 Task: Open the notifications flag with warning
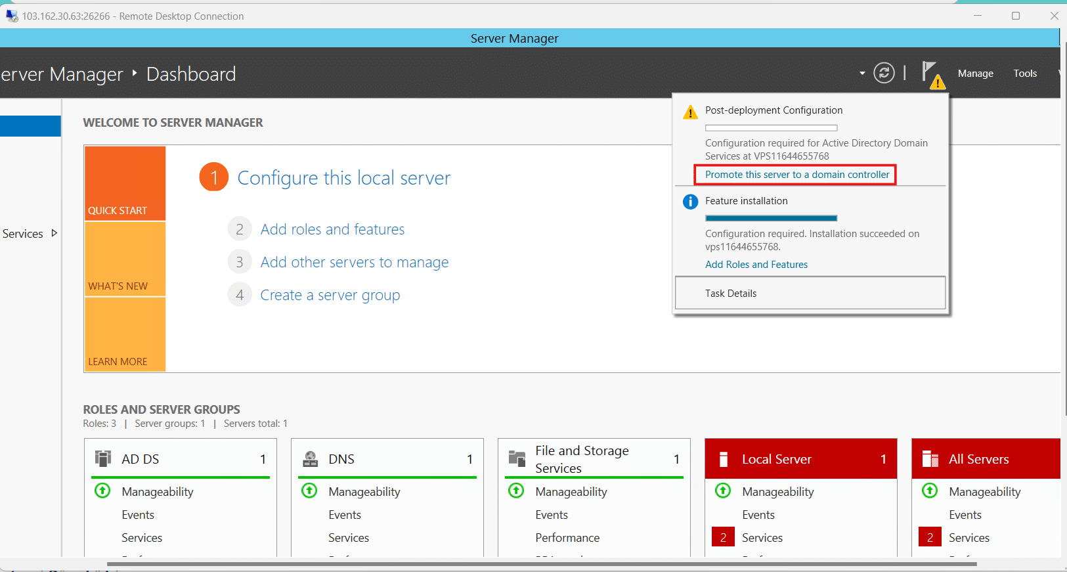click(x=932, y=74)
